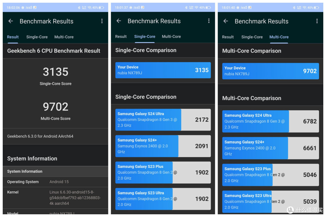The height and width of the screenshot is (217, 326).
Task: Tap Wi-Fi icon in left status bar
Action: coord(90,8)
